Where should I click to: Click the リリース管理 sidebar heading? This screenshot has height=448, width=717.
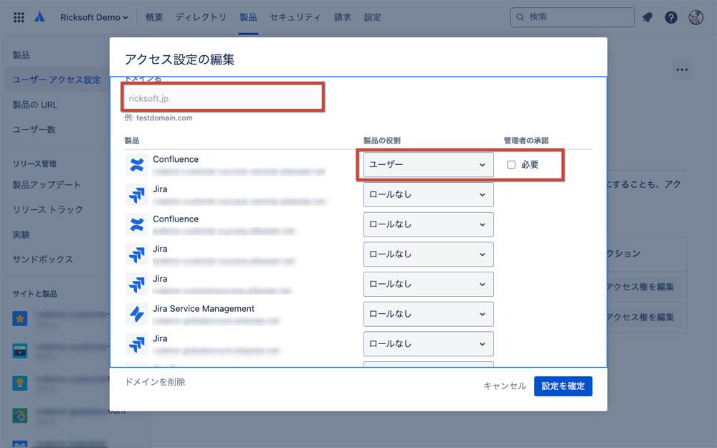coord(34,163)
